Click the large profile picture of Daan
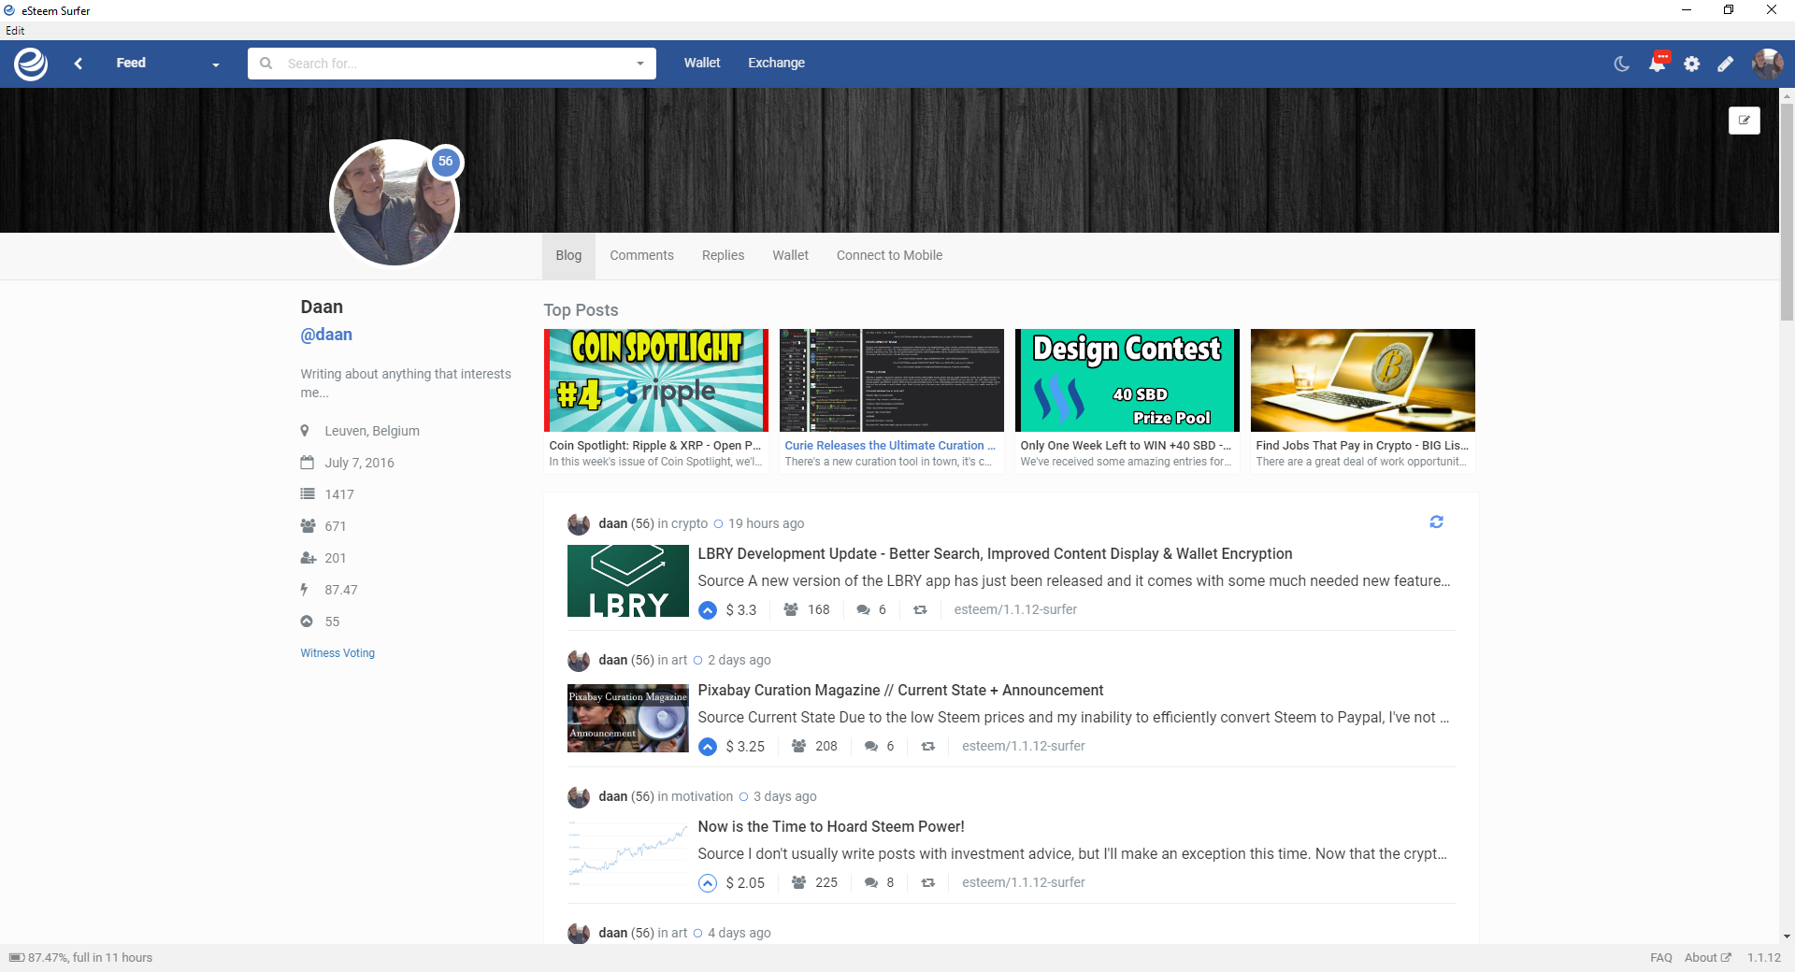1795x972 pixels. point(395,203)
